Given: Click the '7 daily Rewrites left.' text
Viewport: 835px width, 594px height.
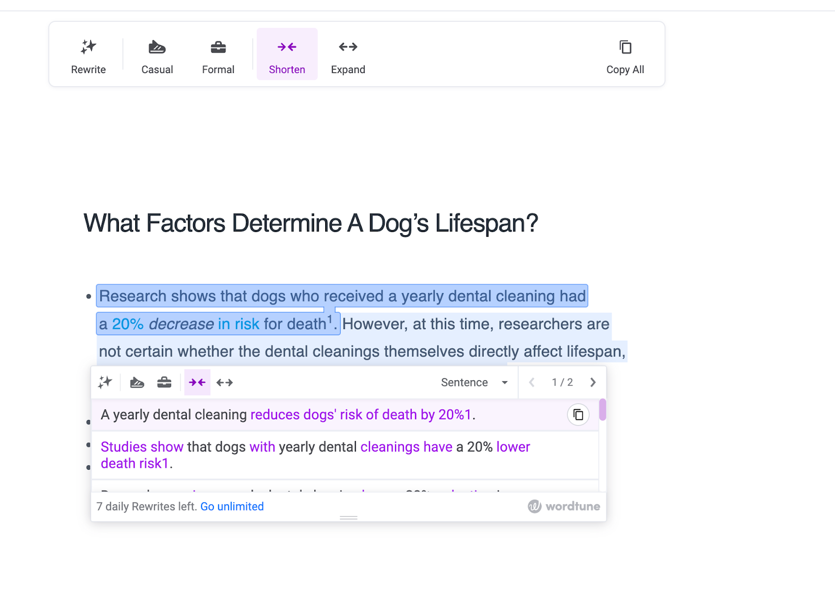Looking at the screenshot, I should pos(147,506).
